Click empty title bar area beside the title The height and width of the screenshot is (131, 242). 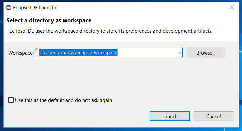[x=139, y=7]
